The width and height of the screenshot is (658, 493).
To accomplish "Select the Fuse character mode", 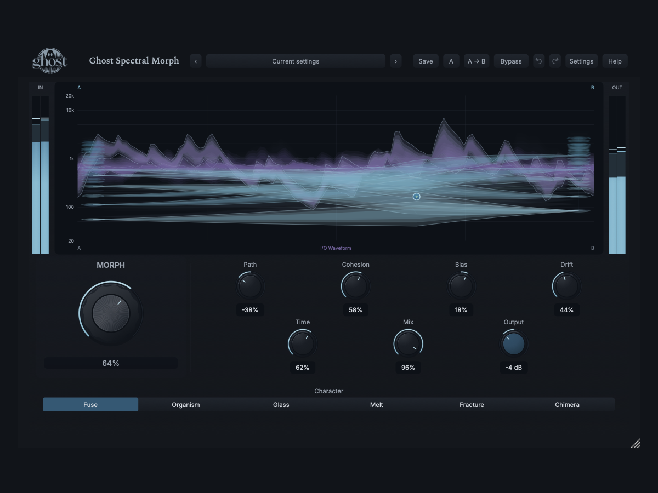I will click(x=90, y=405).
